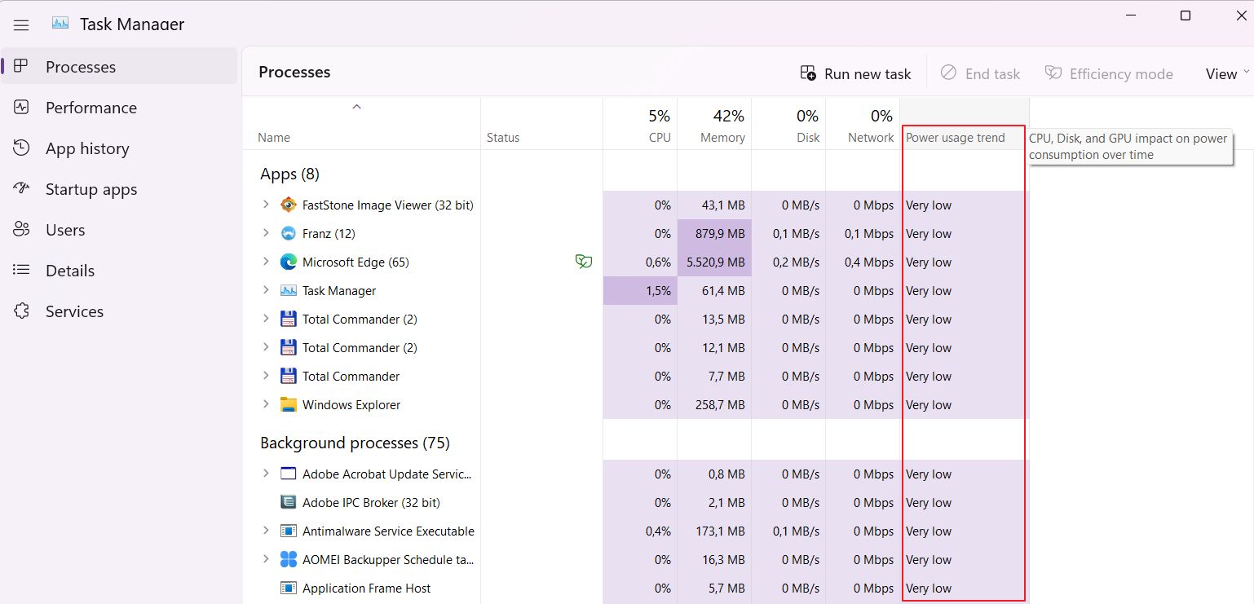
Task: Click the Users icon in sidebar
Action: point(22,230)
